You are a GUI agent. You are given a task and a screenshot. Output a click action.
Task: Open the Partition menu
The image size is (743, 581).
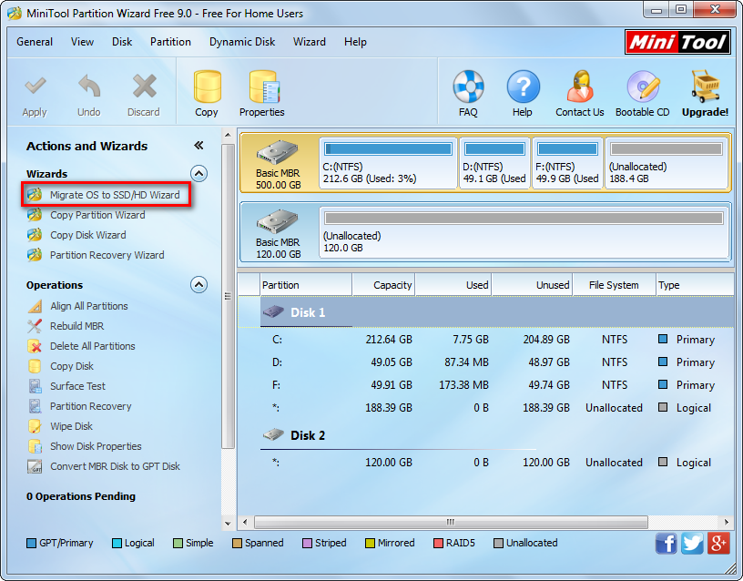point(170,42)
